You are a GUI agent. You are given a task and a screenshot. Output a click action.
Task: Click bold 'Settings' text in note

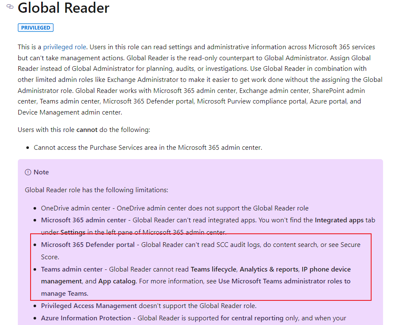73,233
